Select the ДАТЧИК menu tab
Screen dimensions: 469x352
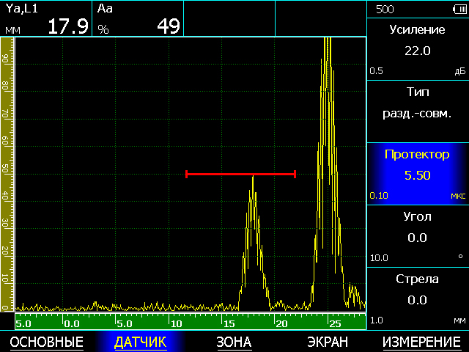pyautogui.click(x=140, y=342)
